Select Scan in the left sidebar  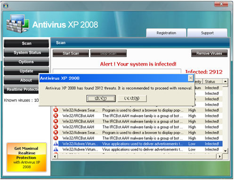pyautogui.click(x=26, y=44)
